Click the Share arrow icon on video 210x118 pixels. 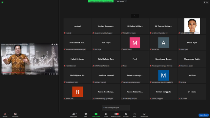coord(54,44)
